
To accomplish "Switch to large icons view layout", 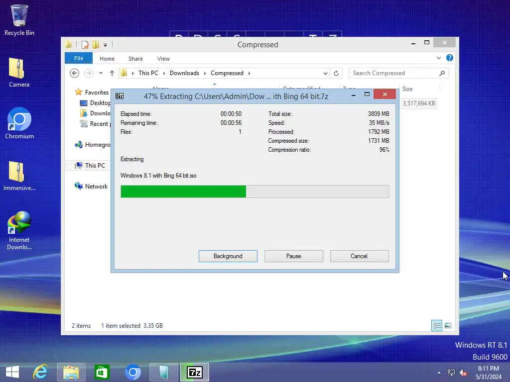I will coord(448,325).
